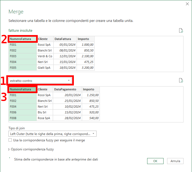Click F005 cell in first table
192x172 pixels.
click(x=22, y=68)
